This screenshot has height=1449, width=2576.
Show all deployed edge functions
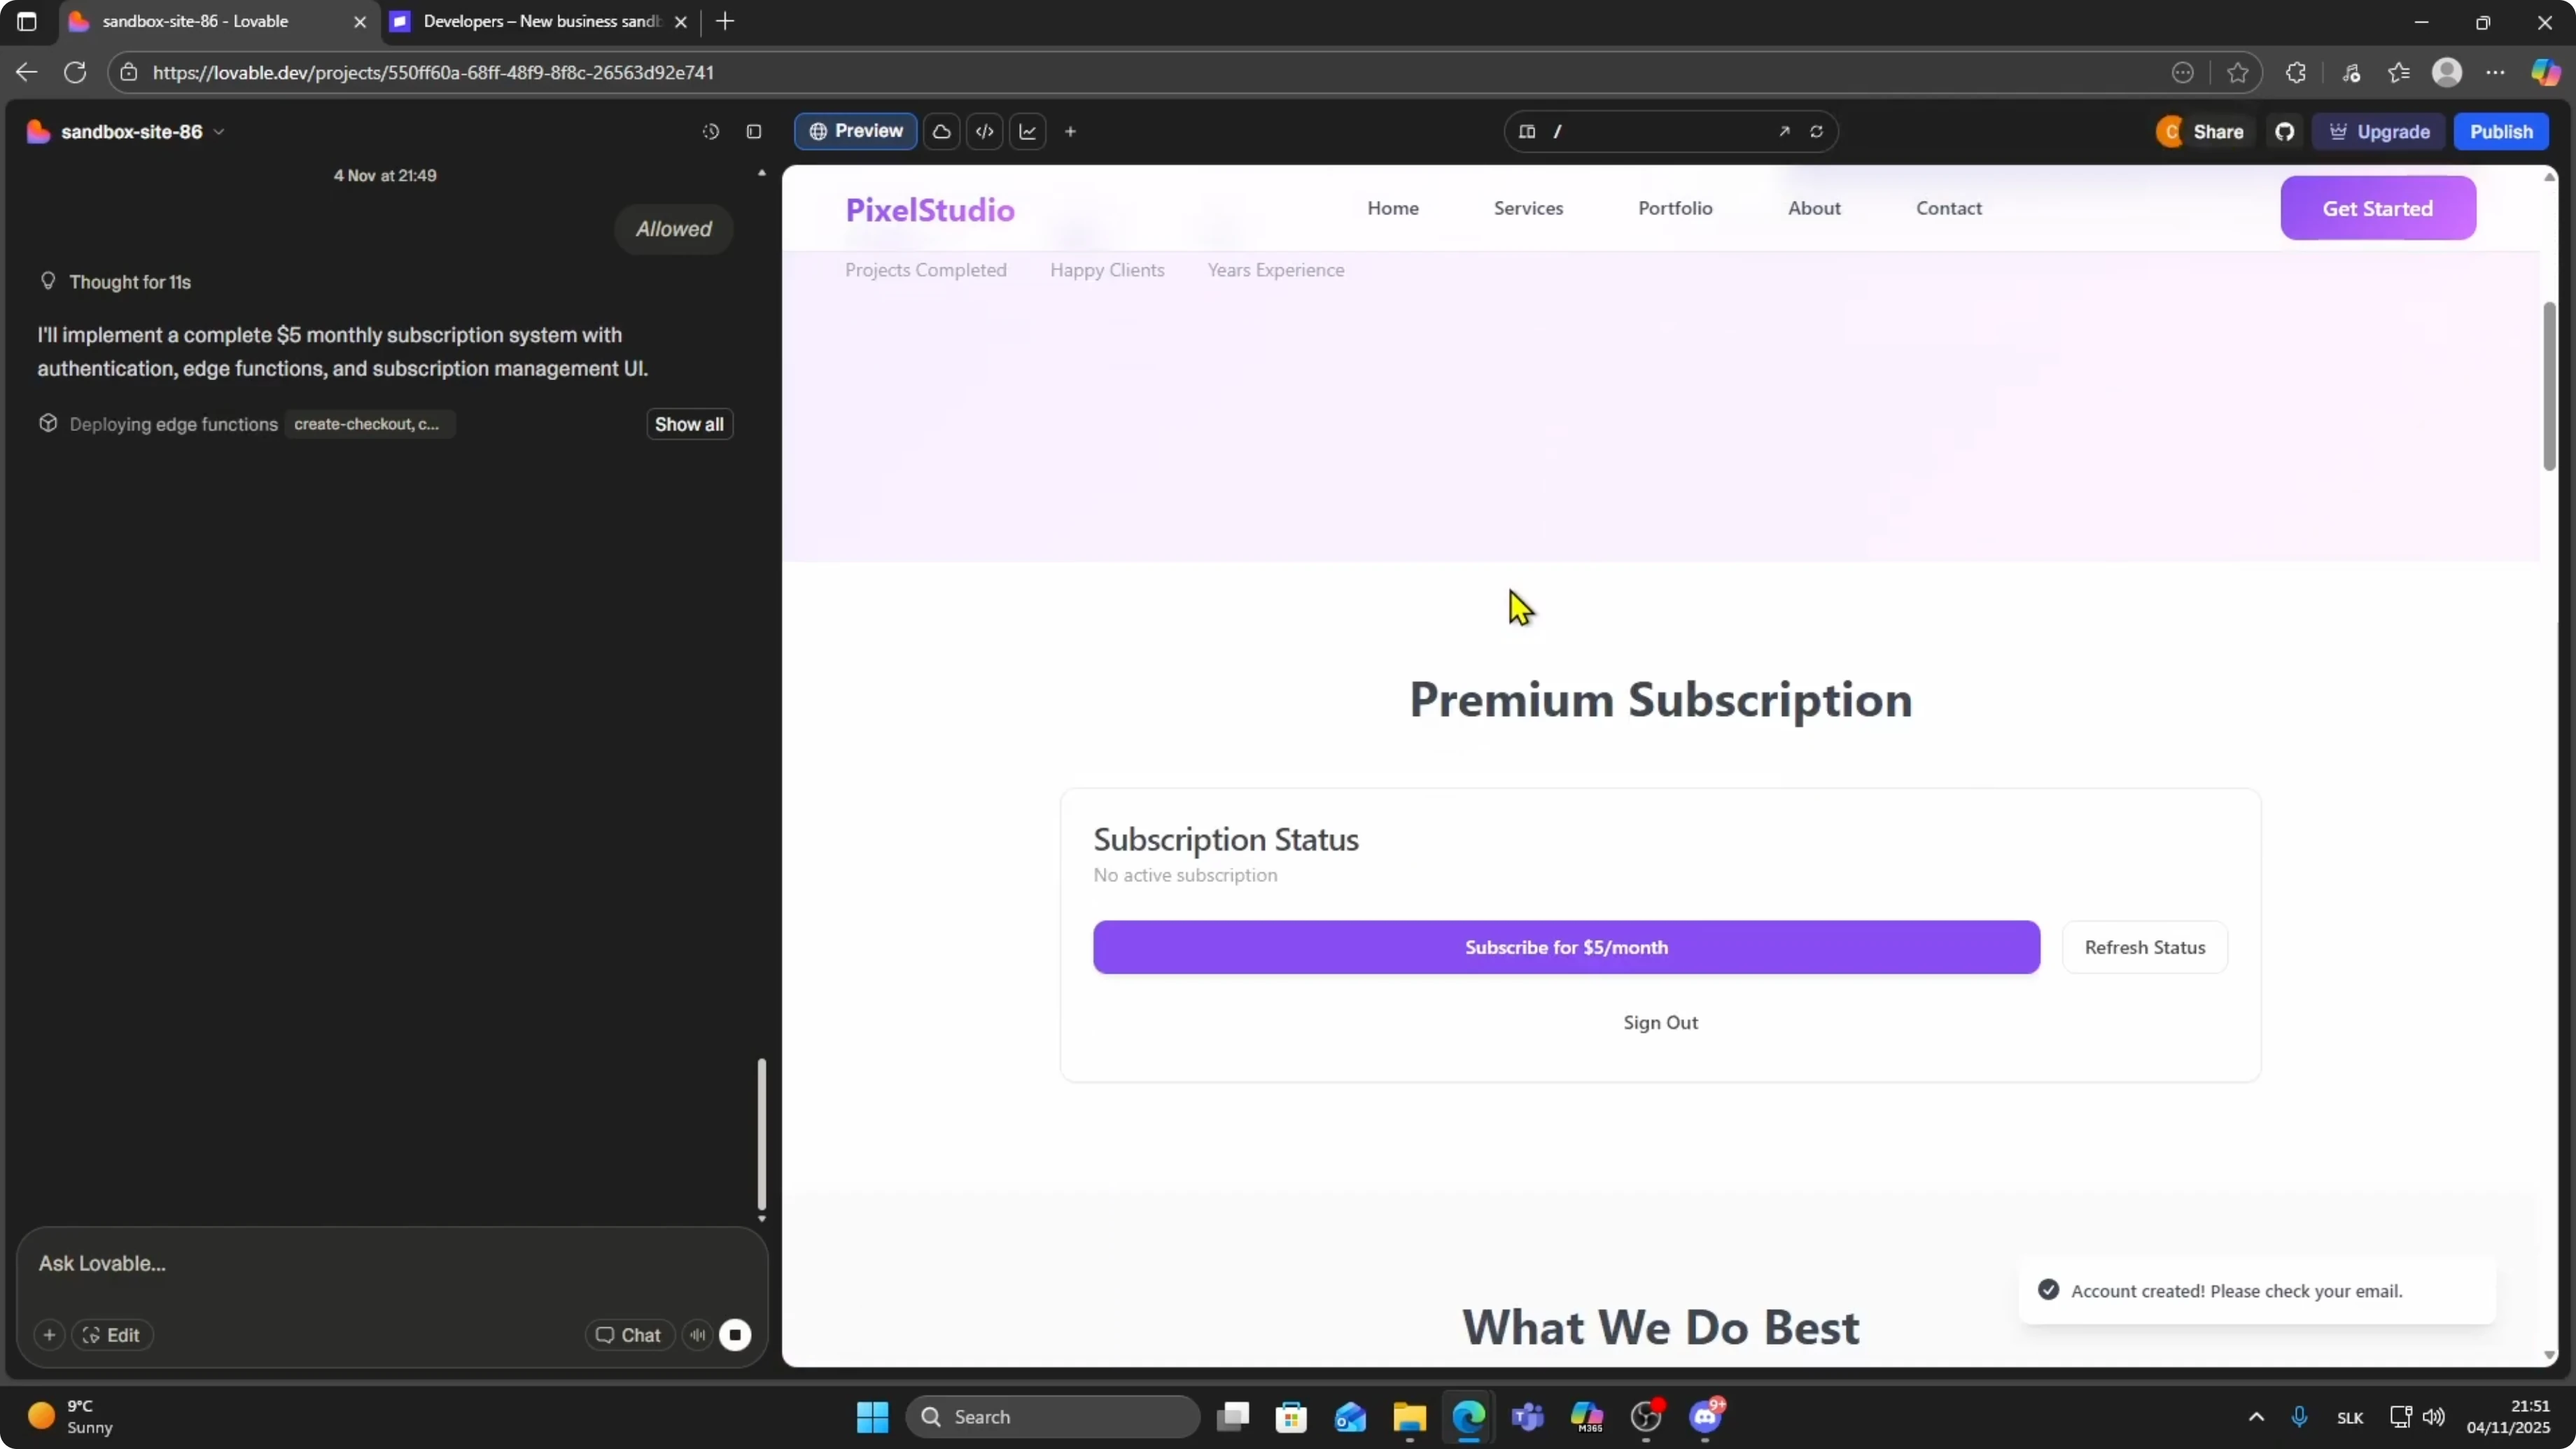(689, 424)
